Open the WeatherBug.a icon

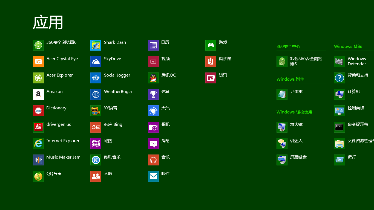[x=96, y=94]
